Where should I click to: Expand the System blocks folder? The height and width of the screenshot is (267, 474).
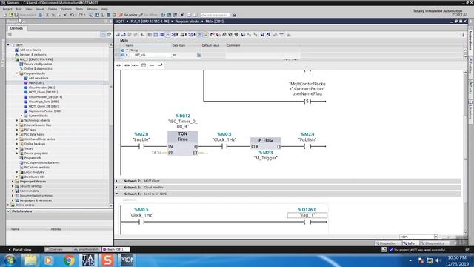coord(21,116)
